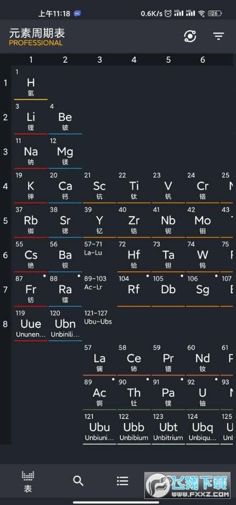Viewport: 236px width, 505px height.
Task: Tap the Uranium U element tile
Action: (203, 393)
